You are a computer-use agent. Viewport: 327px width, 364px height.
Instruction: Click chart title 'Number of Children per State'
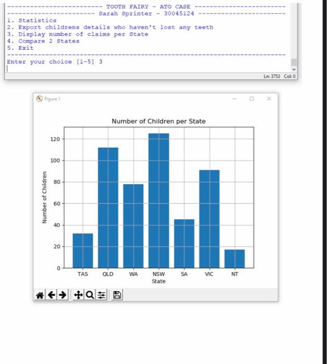pyautogui.click(x=159, y=121)
